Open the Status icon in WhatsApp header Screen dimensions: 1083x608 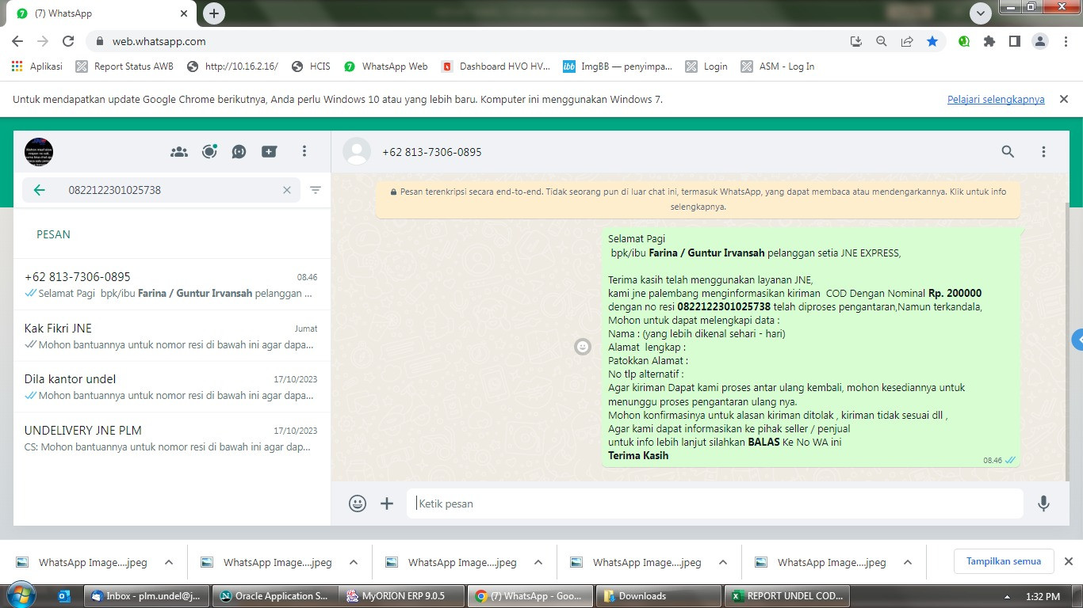point(209,151)
